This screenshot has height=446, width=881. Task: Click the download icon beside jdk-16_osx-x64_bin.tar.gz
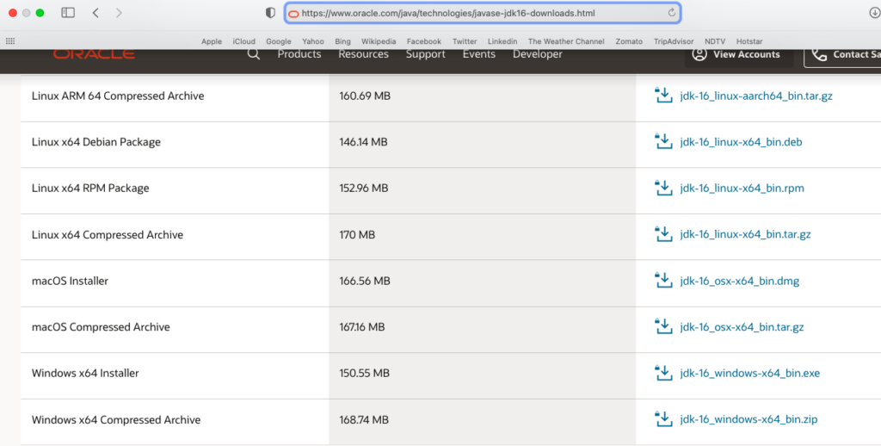[663, 326]
